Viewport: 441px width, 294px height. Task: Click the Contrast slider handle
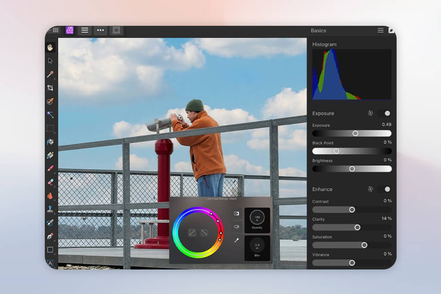click(352, 210)
